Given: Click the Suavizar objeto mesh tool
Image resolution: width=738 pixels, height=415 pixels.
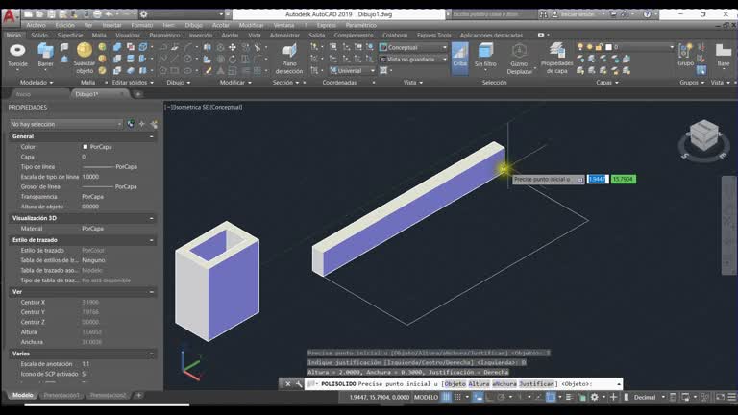Looking at the screenshot, I should click(x=85, y=59).
